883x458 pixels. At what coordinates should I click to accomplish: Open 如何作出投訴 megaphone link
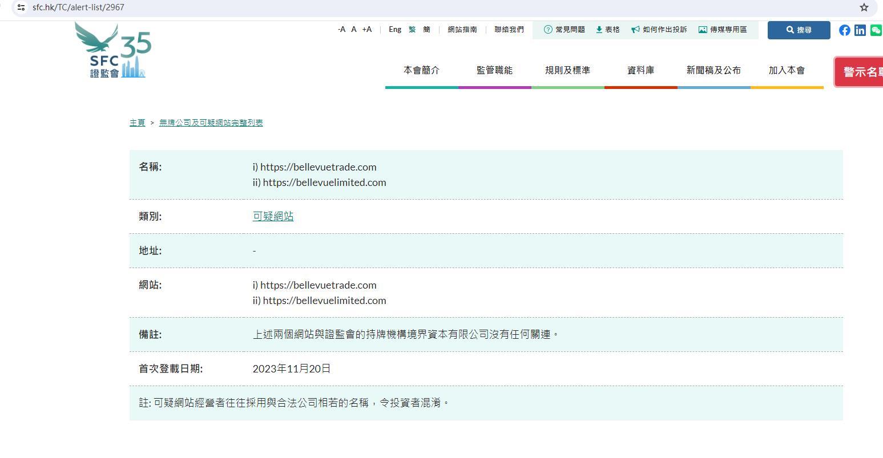[x=659, y=30]
